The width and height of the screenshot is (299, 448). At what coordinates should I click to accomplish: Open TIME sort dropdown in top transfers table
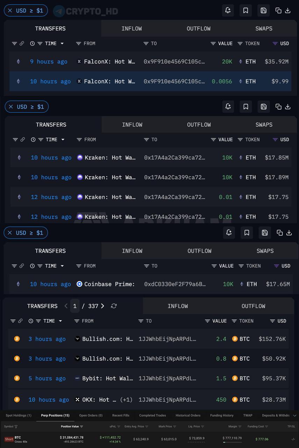62,43
